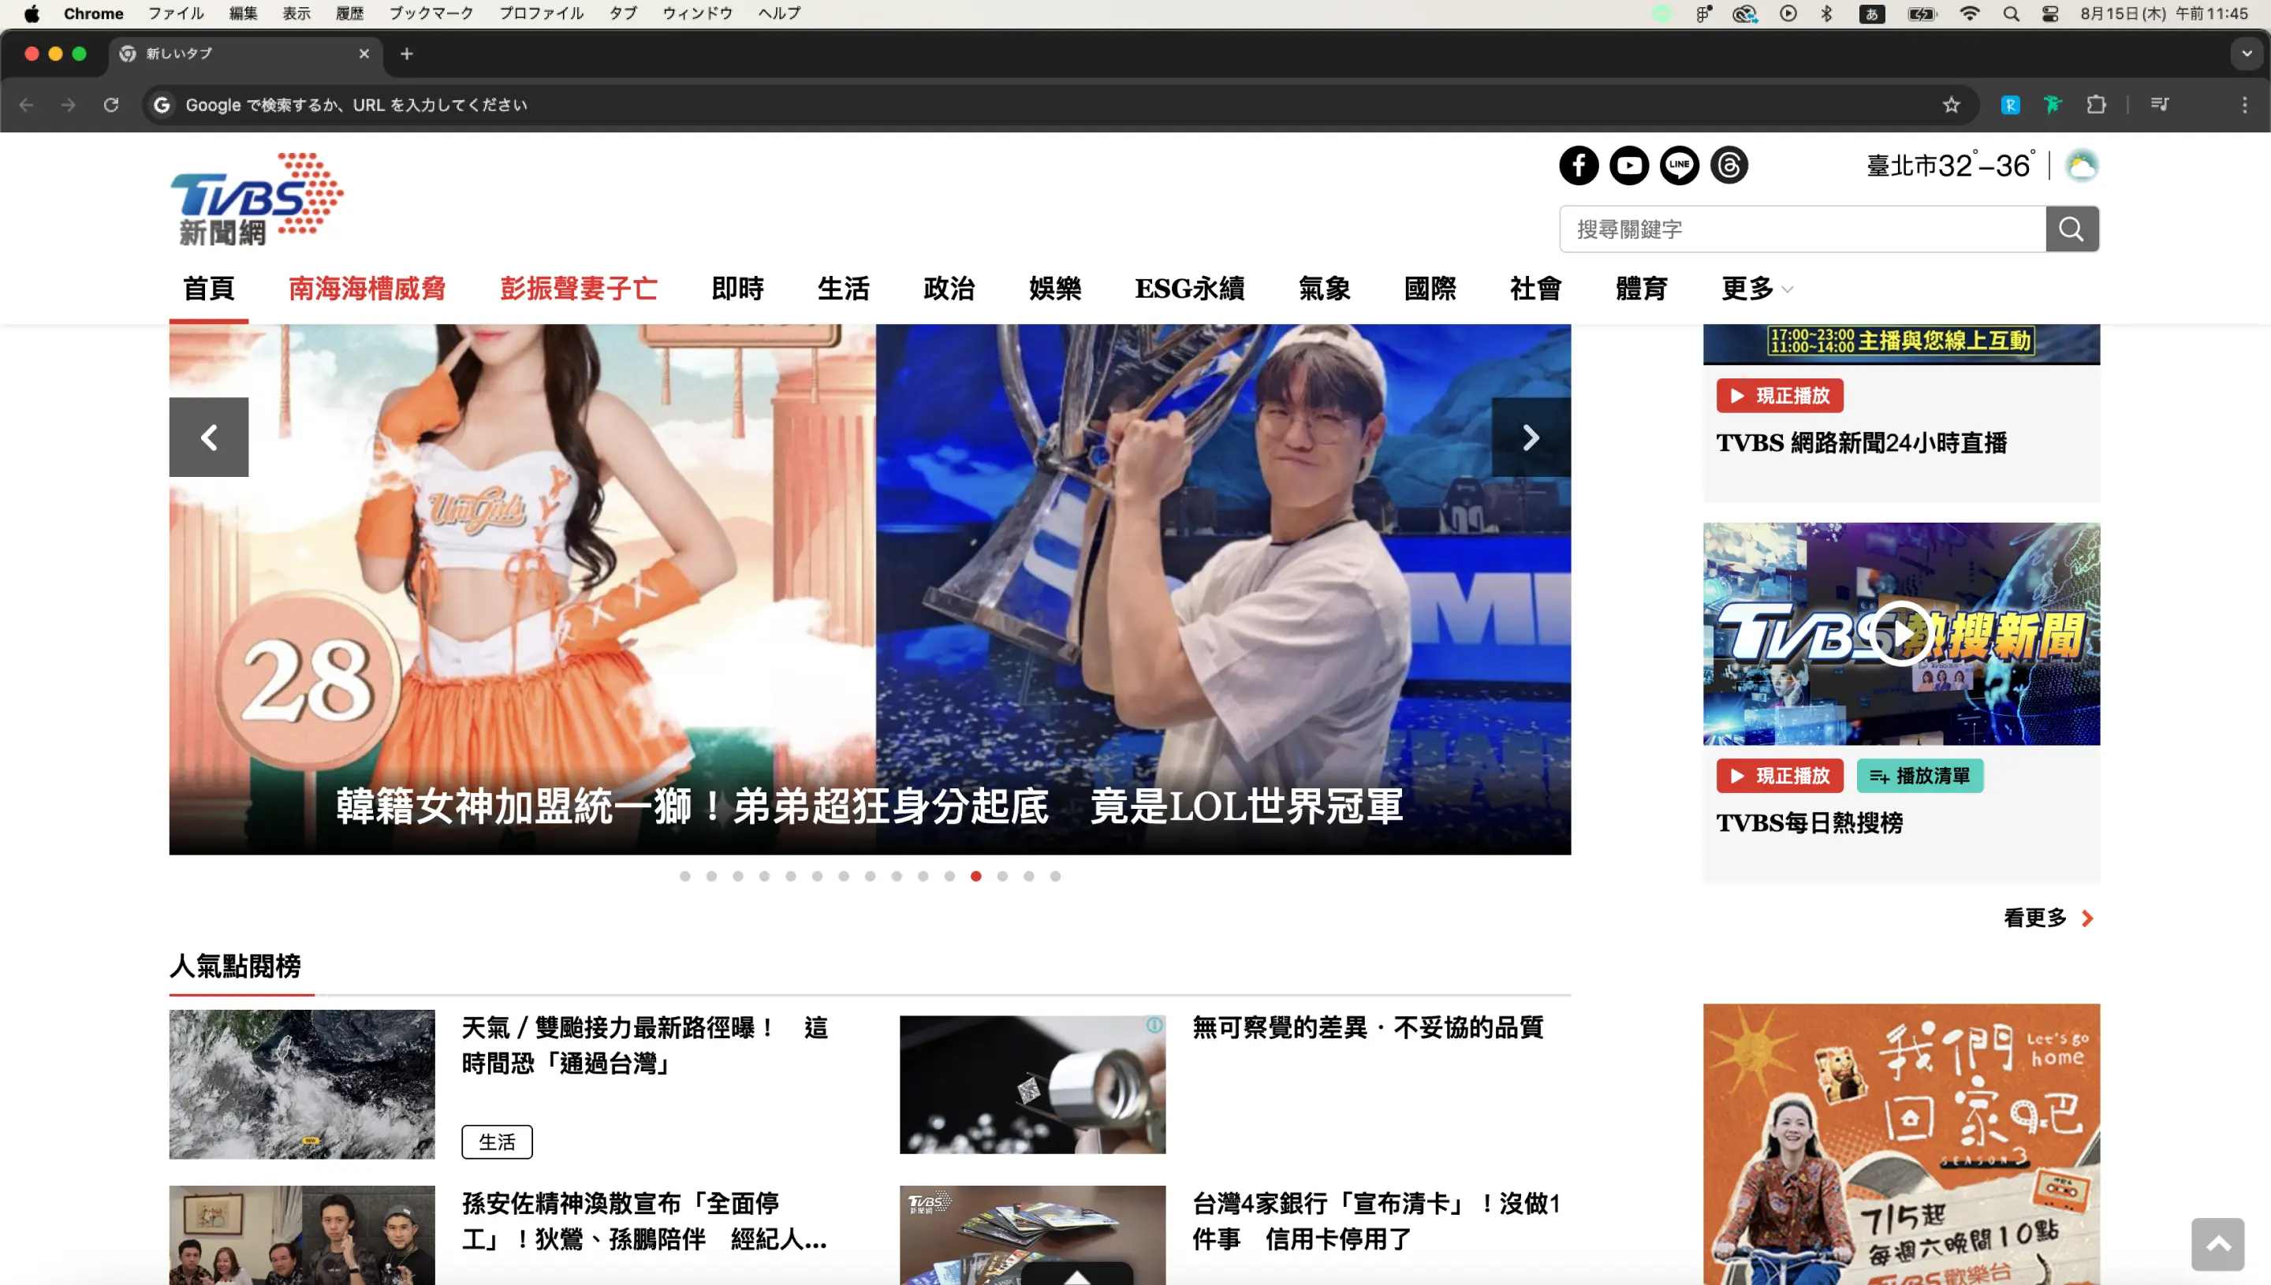Screen dimensions: 2271x1285
Task: Click the magnifier search button
Action: coord(2071,229)
